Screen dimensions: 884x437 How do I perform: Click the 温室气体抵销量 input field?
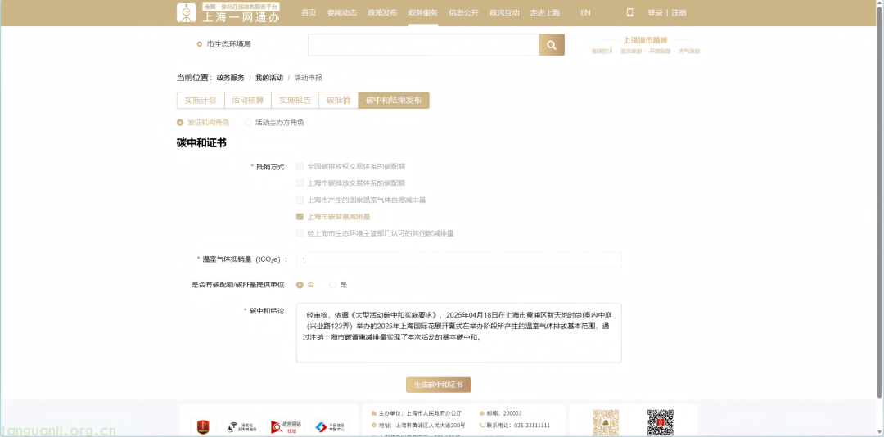(459, 260)
